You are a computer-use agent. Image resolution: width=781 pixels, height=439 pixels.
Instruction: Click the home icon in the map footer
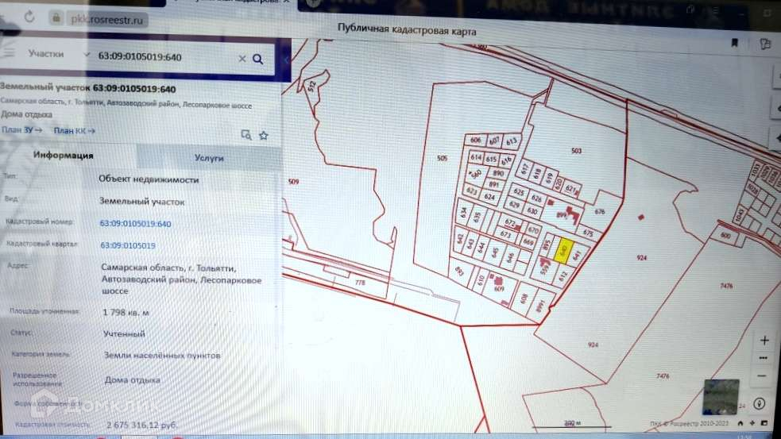740,423
